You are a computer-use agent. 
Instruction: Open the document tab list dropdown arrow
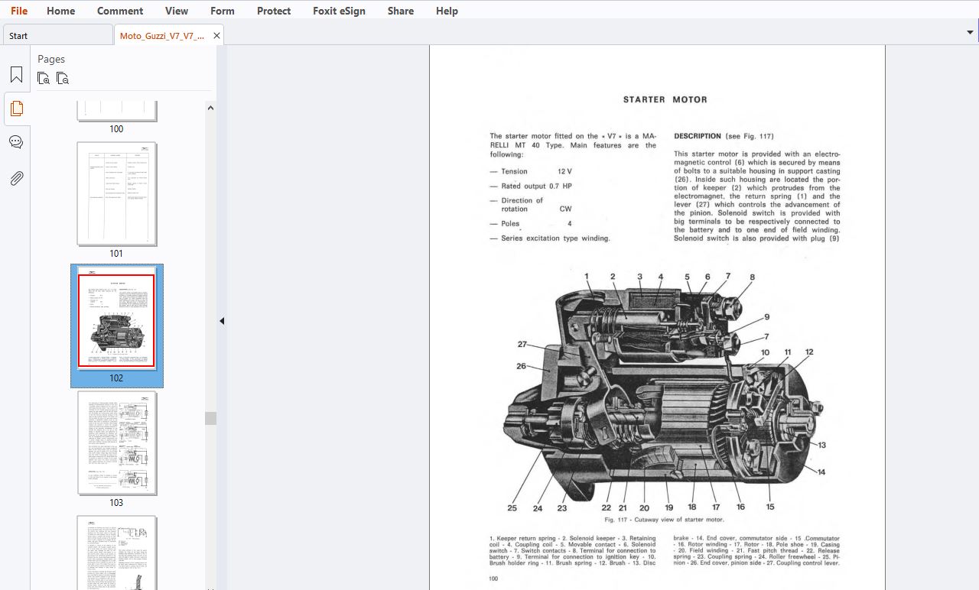970,33
